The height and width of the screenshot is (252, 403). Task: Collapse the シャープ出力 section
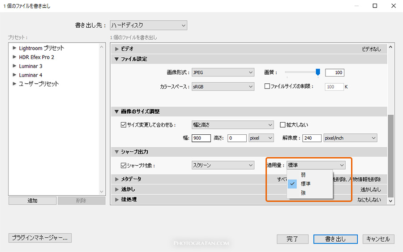point(117,152)
